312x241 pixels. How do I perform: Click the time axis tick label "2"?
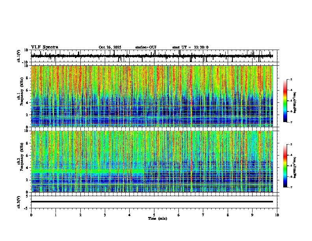pyautogui.click(x=80, y=215)
